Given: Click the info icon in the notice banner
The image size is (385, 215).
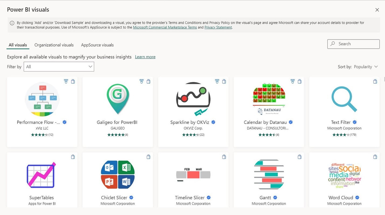Looking at the screenshot, I should click(12, 23).
